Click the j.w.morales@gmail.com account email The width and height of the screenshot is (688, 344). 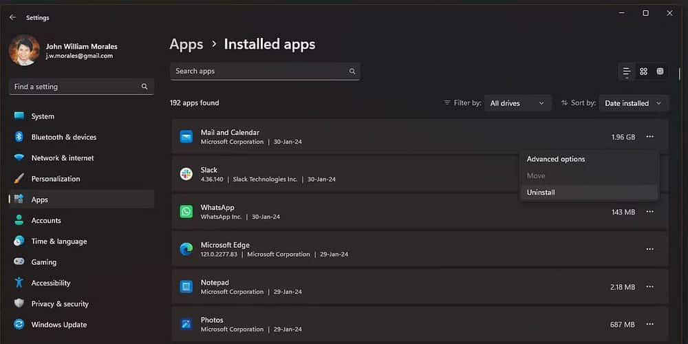click(79, 56)
